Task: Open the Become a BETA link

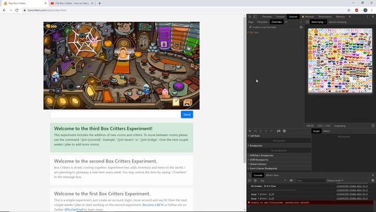Action: pyautogui.click(x=153, y=205)
